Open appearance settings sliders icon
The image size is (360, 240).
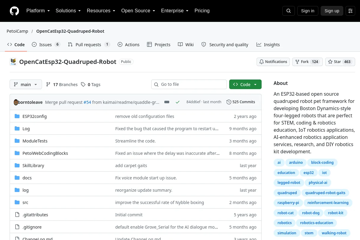(350, 11)
